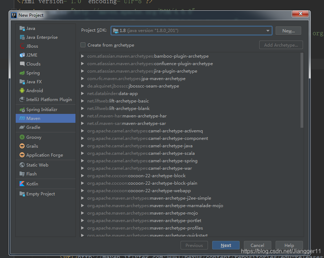The image size is (324, 258).
Task: Close the New Project dialog
Action: click(x=300, y=14)
